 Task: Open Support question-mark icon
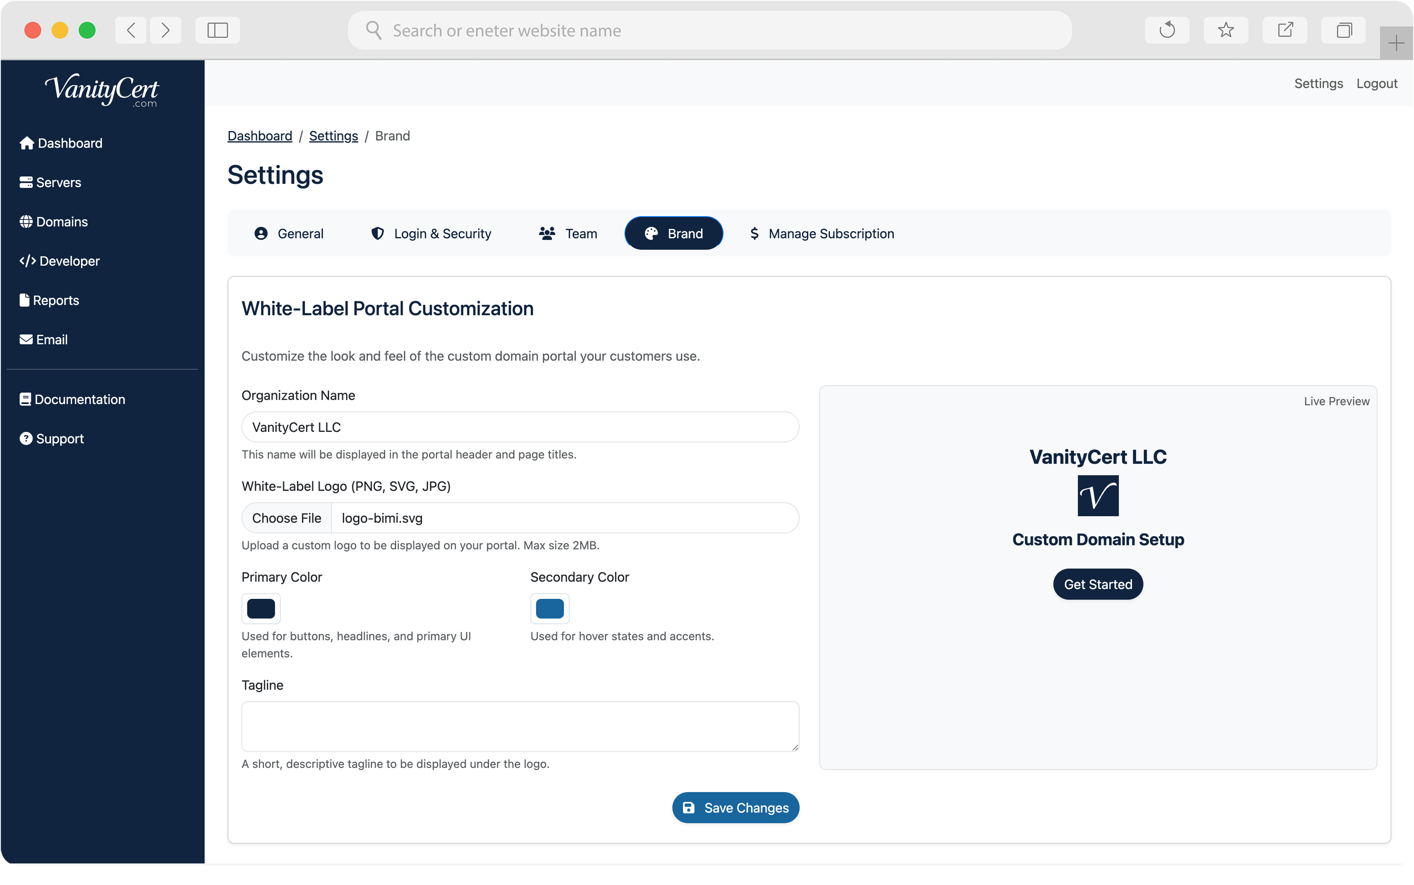pos(26,438)
